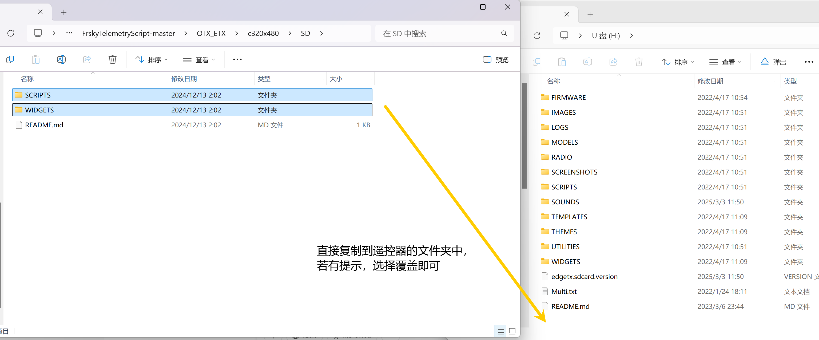
Task: Toggle the 预览 preview pane in SD window
Action: tap(495, 60)
